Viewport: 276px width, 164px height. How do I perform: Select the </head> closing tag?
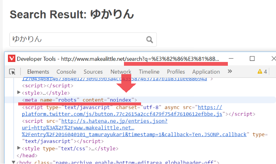point(27,156)
